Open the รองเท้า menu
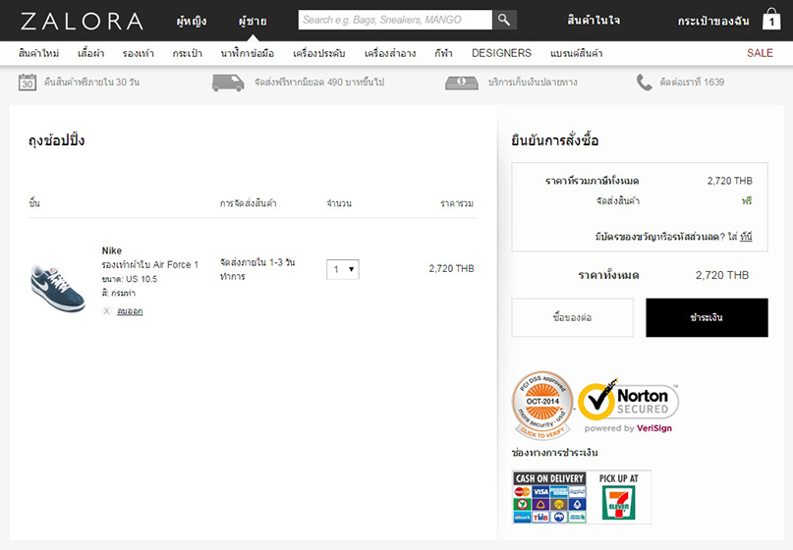Image resolution: width=793 pixels, height=550 pixels. 139,53
